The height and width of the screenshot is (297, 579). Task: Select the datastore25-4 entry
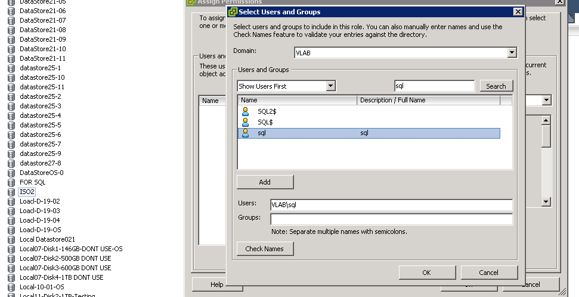40,115
